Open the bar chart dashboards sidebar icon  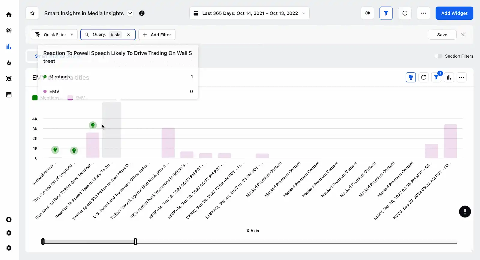(9, 47)
